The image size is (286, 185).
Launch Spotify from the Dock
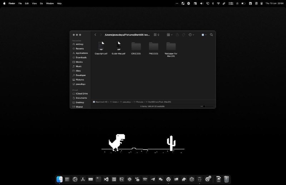point(145,179)
